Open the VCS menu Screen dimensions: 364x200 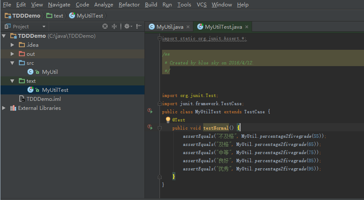202,5
